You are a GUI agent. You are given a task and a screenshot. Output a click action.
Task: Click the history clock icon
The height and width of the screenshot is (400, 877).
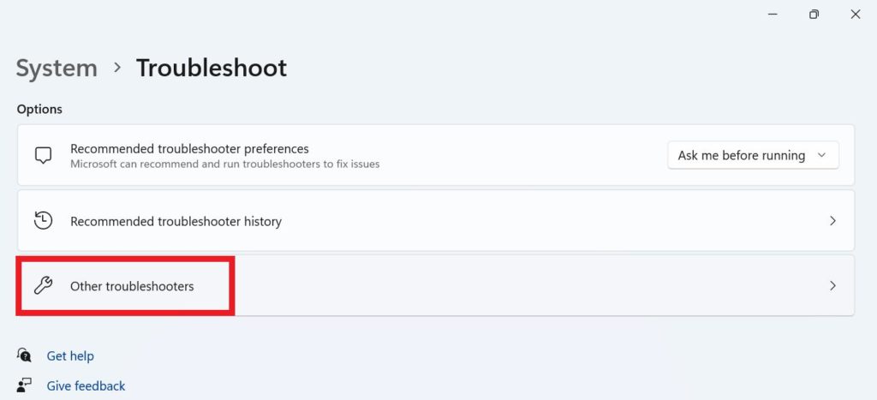point(43,221)
